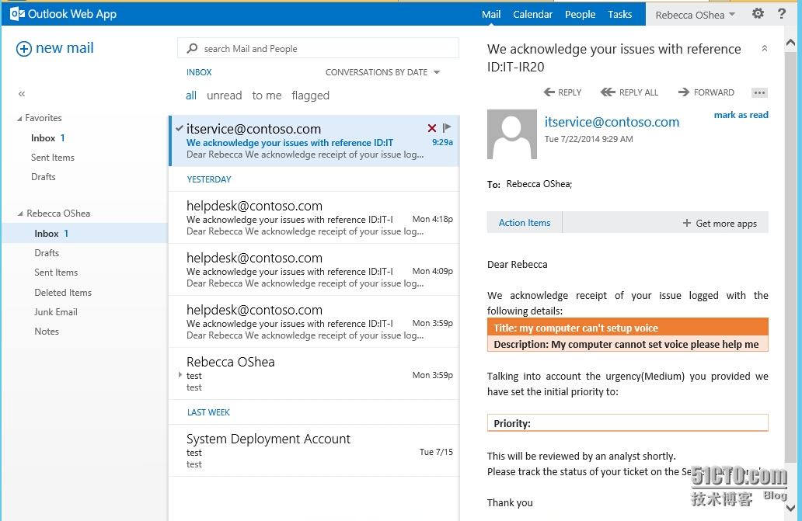802x521 pixels.
Task: Click the Reply arrow icon
Action: (x=549, y=92)
